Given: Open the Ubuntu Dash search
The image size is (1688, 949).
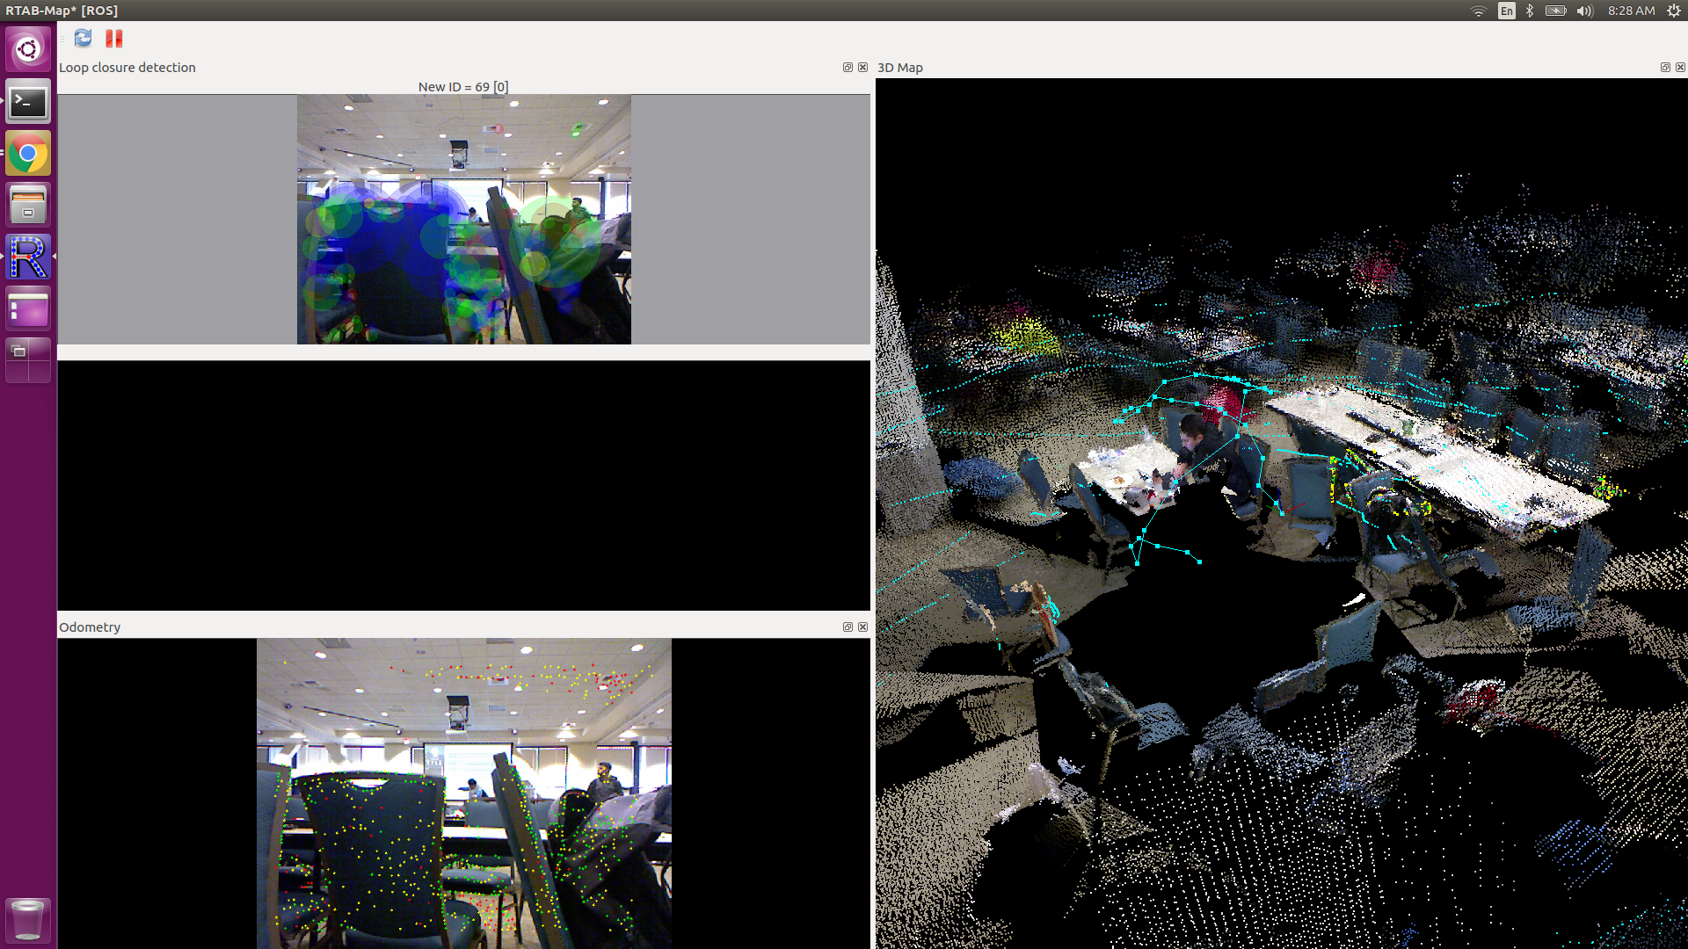Looking at the screenshot, I should click(28, 49).
